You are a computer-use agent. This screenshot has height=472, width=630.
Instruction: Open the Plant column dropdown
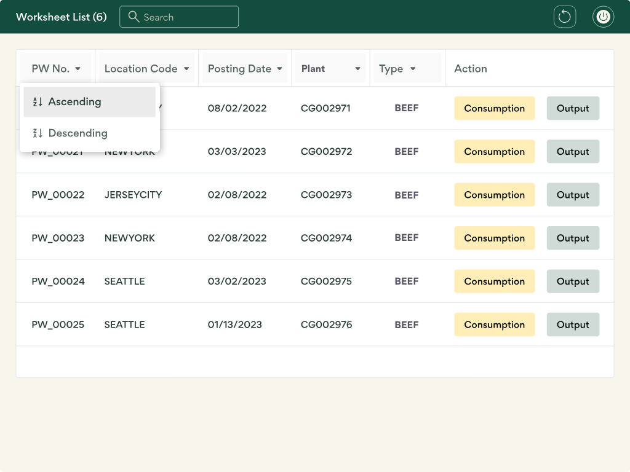point(357,69)
